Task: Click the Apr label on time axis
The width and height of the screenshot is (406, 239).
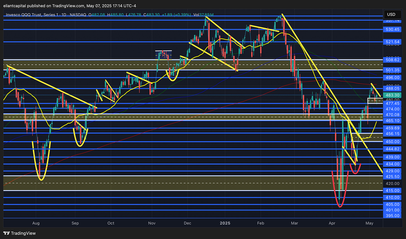Action: [332, 223]
